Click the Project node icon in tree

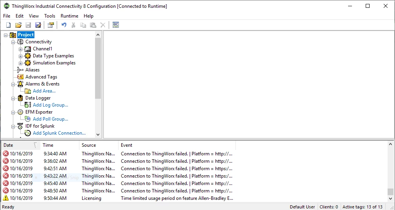(x=13, y=35)
